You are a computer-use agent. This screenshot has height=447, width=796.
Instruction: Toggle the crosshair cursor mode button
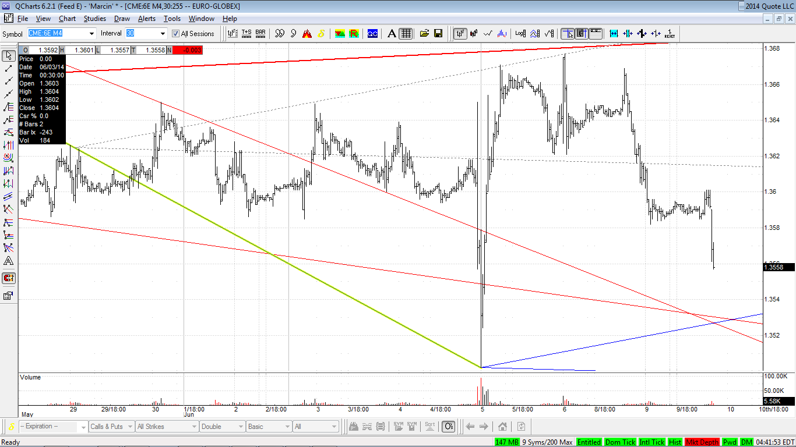pos(568,34)
